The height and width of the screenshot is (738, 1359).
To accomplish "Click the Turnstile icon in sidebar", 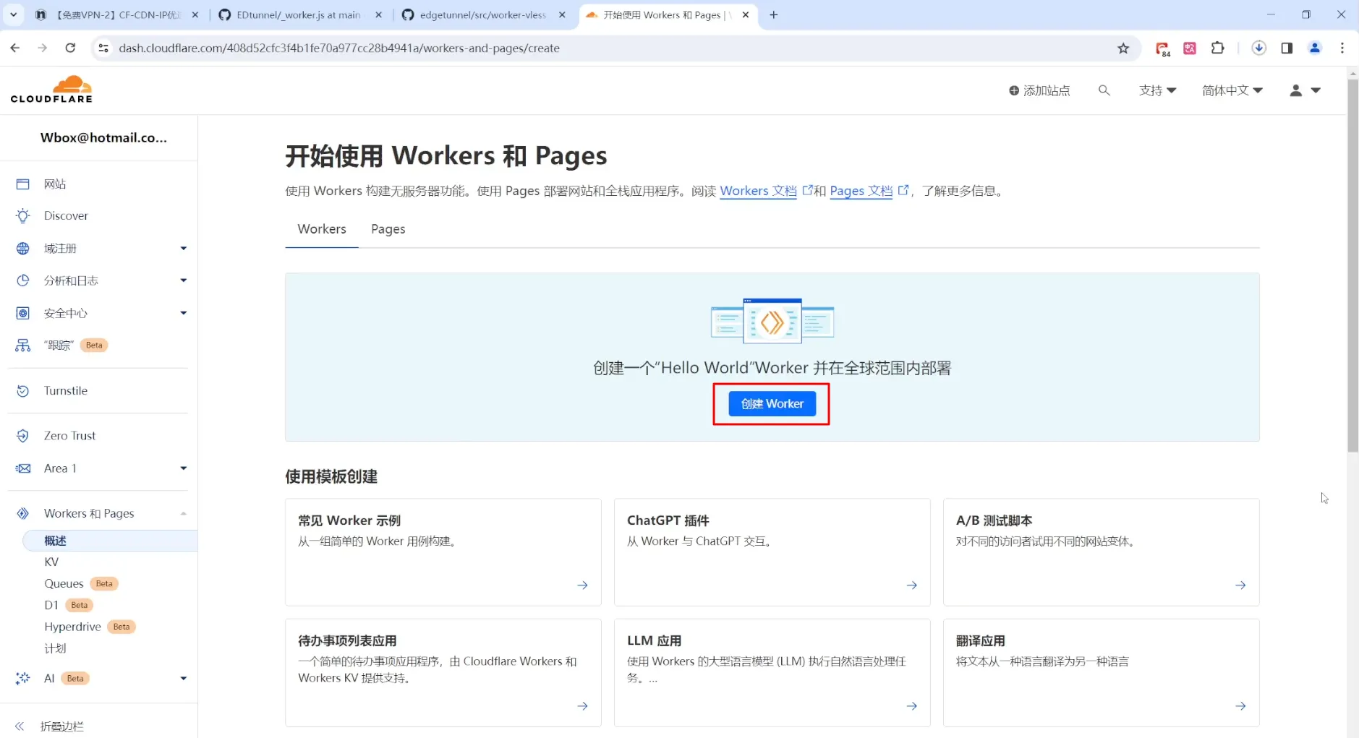I will 23,391.
